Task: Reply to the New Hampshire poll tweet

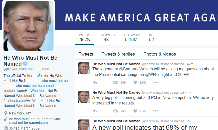Action: coord(95,111)
